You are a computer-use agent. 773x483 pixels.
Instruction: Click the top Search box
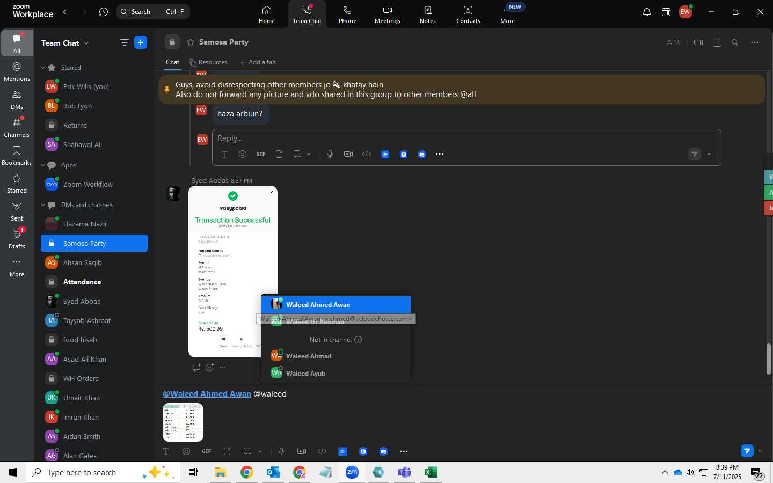tap(153, 12)
